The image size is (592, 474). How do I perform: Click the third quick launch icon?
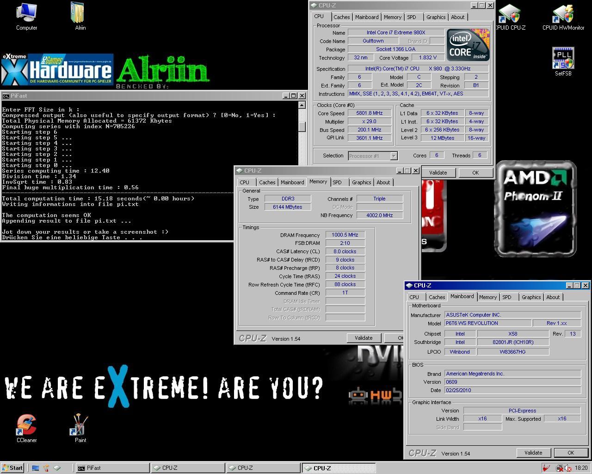tap(57, 468)
